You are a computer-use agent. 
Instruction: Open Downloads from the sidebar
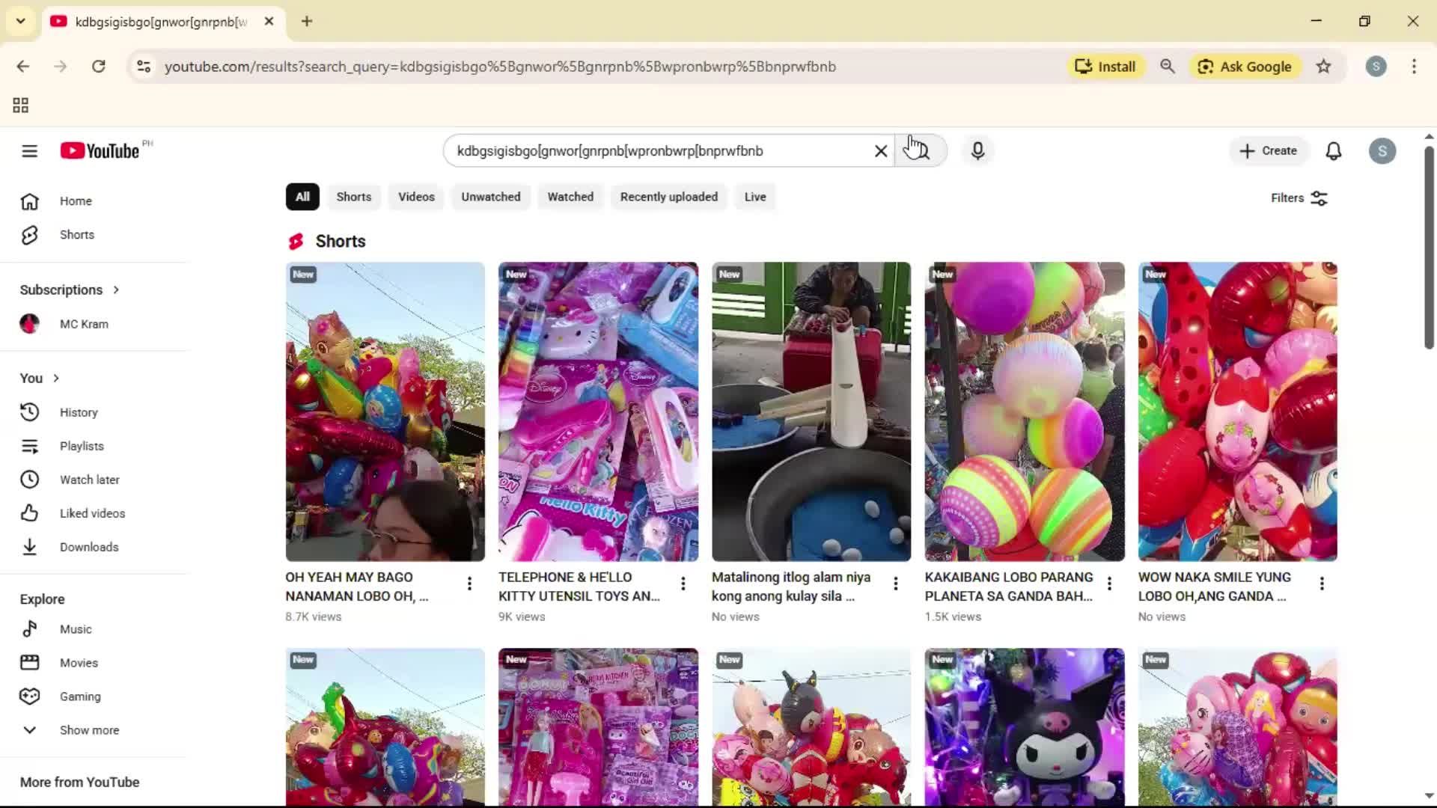tap(88, 547)
